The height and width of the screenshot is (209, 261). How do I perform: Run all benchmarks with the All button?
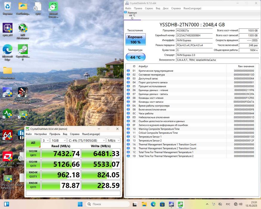(x=33, y=143)
